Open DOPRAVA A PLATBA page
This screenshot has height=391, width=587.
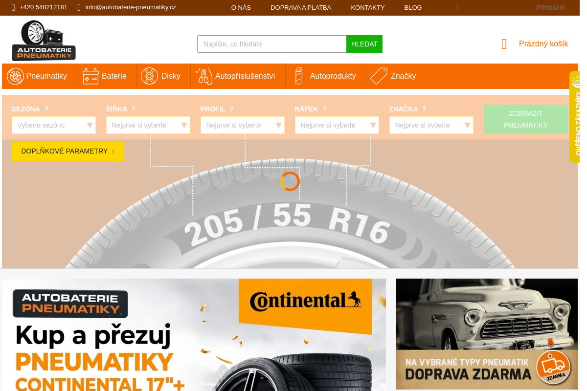(x=301, y=8)
